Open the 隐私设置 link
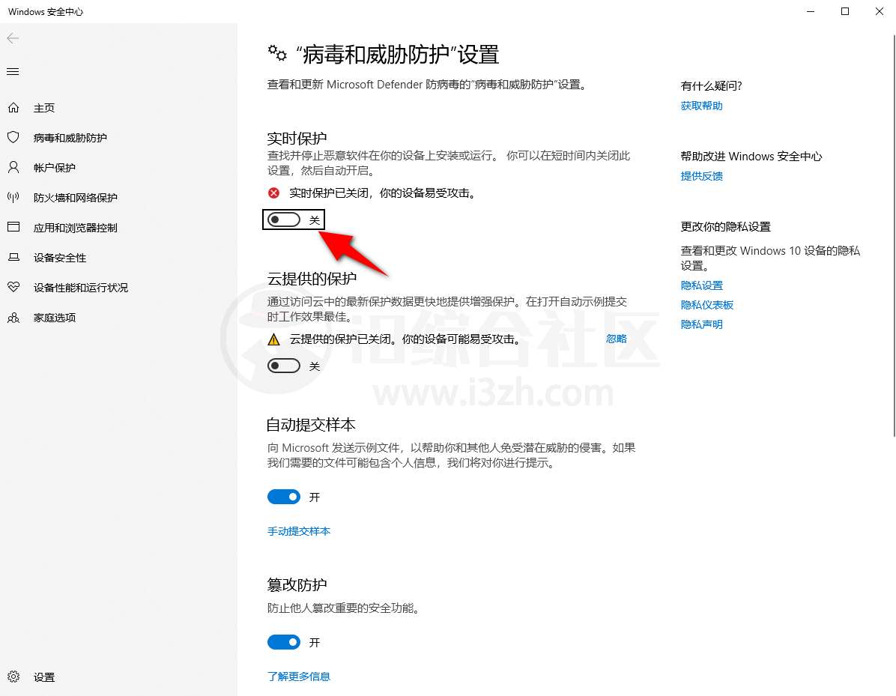This screenshot has width=896, height=696. click(x=702, y=285)
